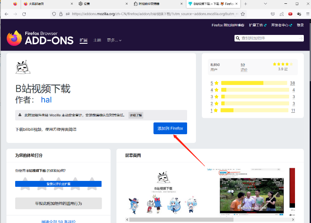Open the 主题 section in the header
Screen dimensions: 311x223
click(x=97, y=40)
